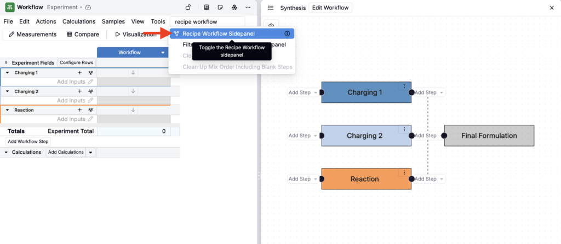Click the group icon in Reaction row
The width and height of the screenshot is (561, 244).
click(x=90, y=110)
